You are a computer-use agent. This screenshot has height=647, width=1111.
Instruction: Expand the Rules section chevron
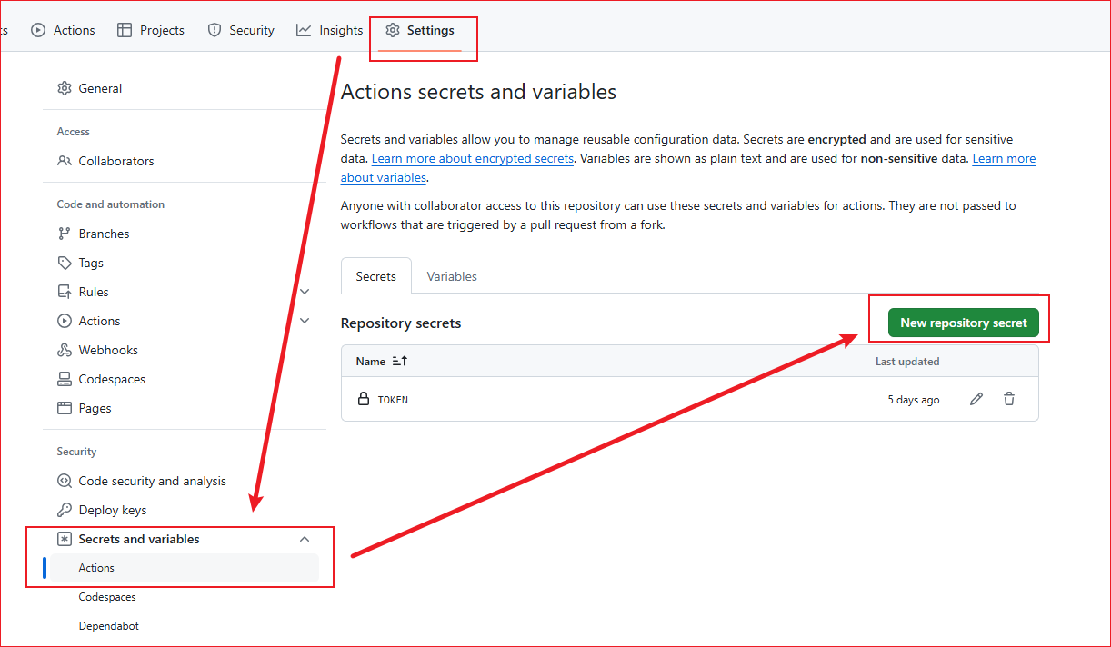[305, 292]
